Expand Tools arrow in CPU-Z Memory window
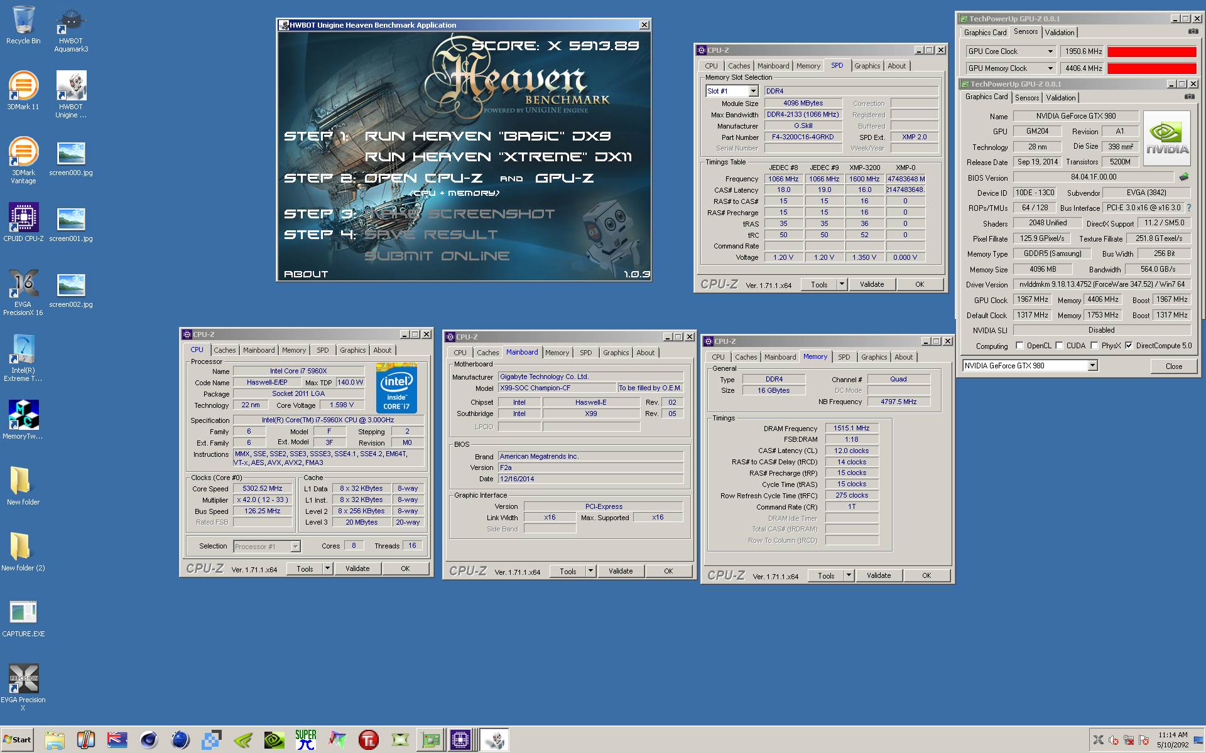1206x753 pixels. 849,575
